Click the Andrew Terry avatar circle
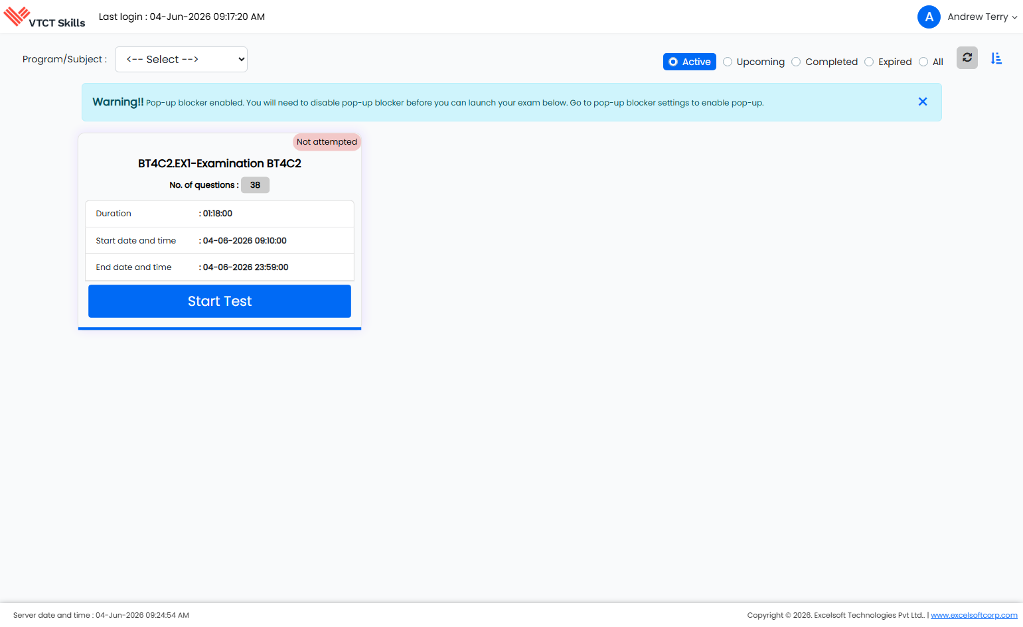Viewport: 1023px width, 627px height. tap(929, 17)
